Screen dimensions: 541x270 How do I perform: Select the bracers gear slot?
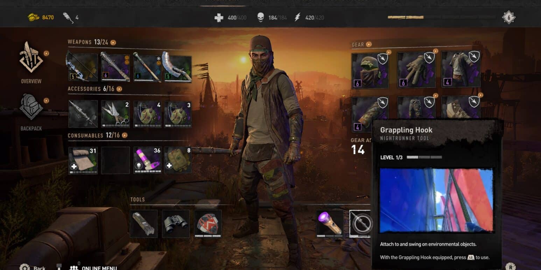[x=370, y=114]
